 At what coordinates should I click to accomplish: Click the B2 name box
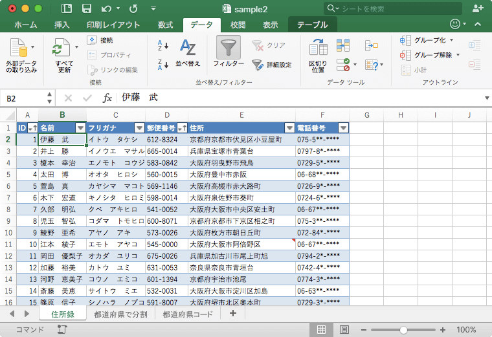click(x=25, y=98)
